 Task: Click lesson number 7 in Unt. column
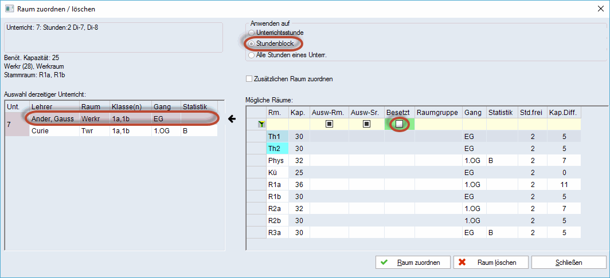(x=18, y=124)
